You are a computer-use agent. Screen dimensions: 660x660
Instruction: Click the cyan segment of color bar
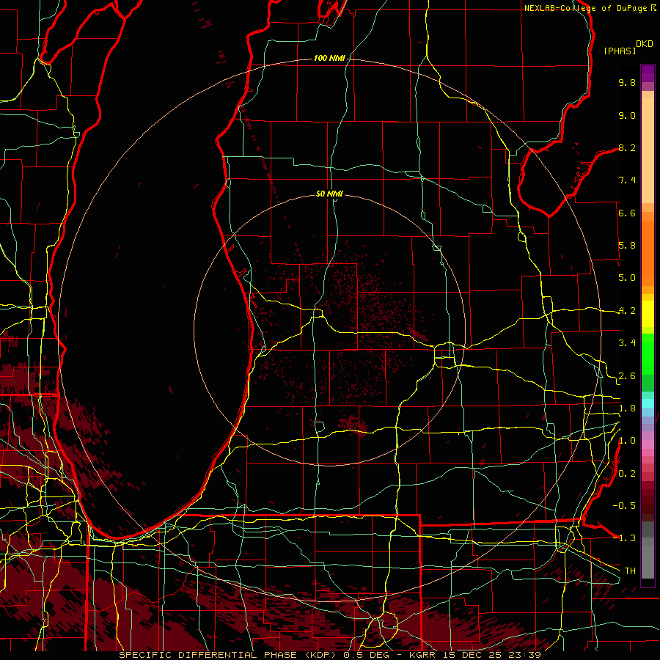[648, 403]
